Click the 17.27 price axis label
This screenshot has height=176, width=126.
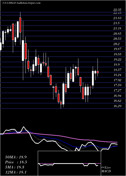pyautogui.click(x=117, y=90)
